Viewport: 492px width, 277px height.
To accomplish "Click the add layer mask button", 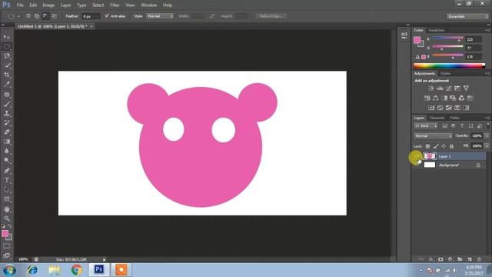I will (x=440, y=259).
